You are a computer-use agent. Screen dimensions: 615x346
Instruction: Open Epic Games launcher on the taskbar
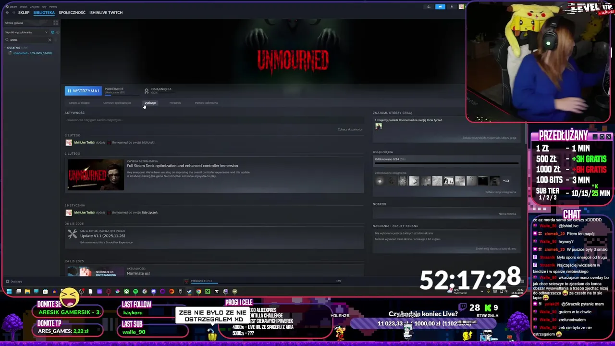[x=181, y=291]
